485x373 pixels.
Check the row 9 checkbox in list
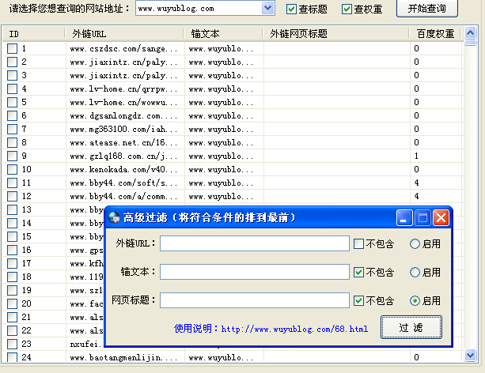pyautogui.click(x=12, y=156)
